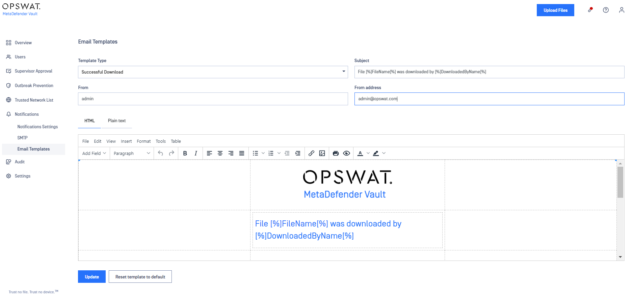Redo the last edit
Screen dimensions: 633x298
(x=172, y=153)
